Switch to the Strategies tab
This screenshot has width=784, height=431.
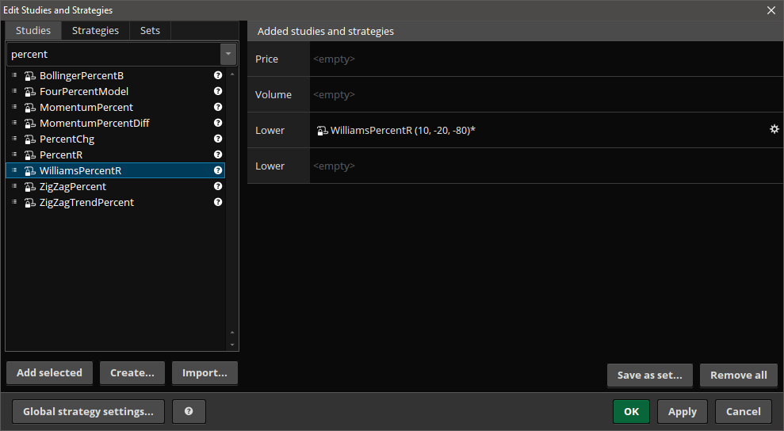(x=95, y=30)
